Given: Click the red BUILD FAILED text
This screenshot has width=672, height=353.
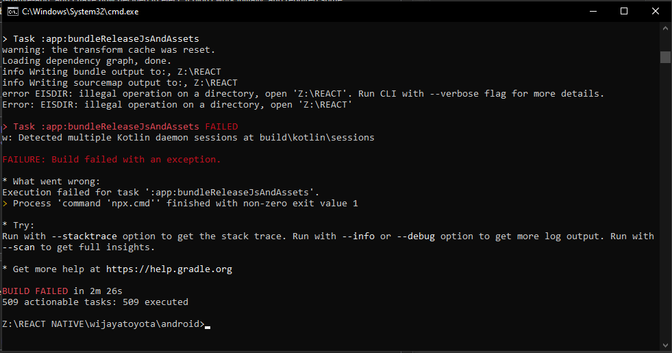Looking at the screenshot, I should point(35,291).
